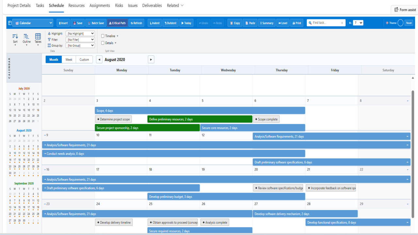This screenshot has height=235, width=418.
Task: Enable the Details checkbox
Action: 103,43
